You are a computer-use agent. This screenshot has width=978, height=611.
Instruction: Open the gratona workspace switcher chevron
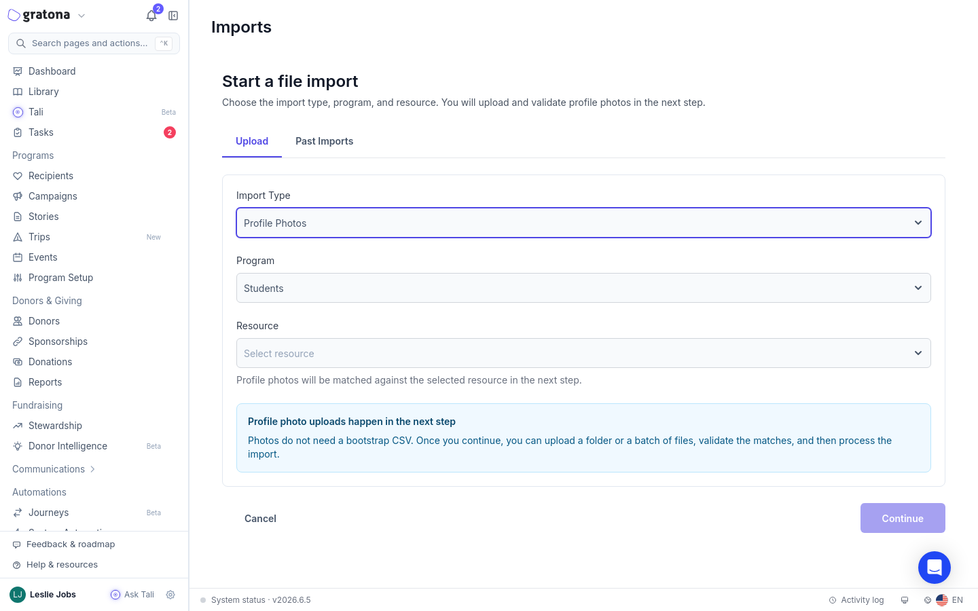(81, 16)
